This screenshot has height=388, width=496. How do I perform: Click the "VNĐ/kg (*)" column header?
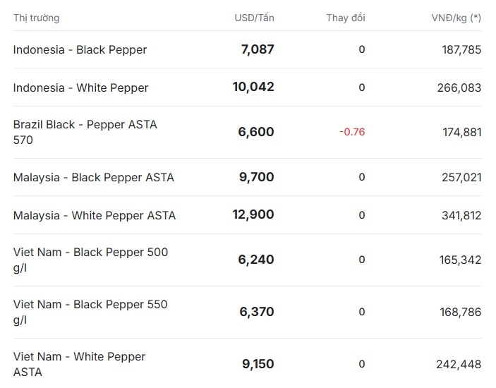pos(456,18)
